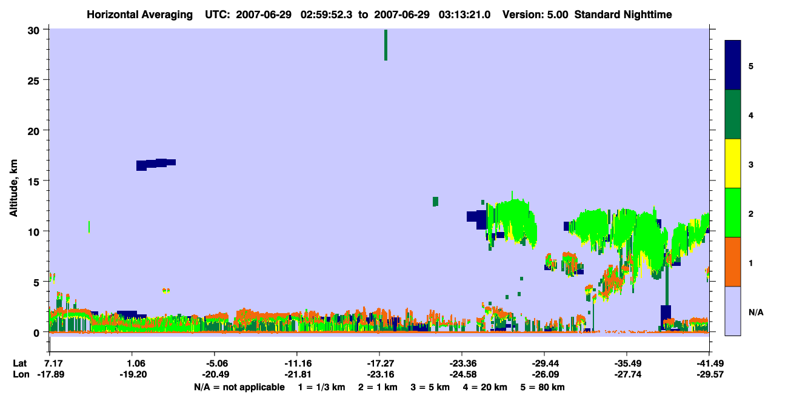This screenshot has width=788, height=404.
Task: Click the latitude value -35.49
Action: click(x=627, y=363)
